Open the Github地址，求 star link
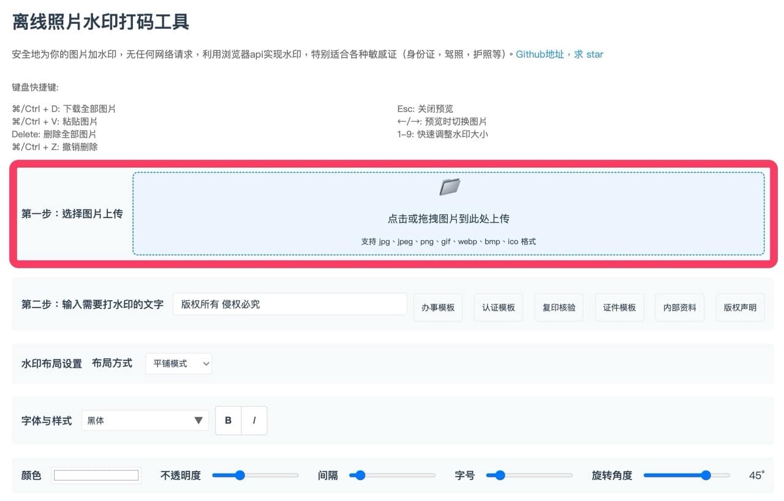Image resolution: width=784 pixels, height=501 pixels. tap(559, 54)
